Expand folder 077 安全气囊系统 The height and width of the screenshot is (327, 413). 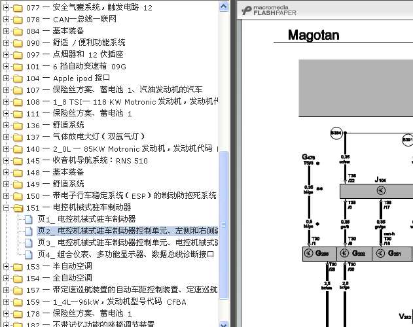pos(6,8)
